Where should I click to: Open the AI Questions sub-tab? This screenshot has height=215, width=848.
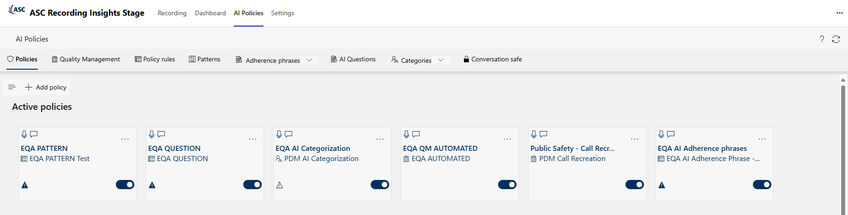click(354, 59)
